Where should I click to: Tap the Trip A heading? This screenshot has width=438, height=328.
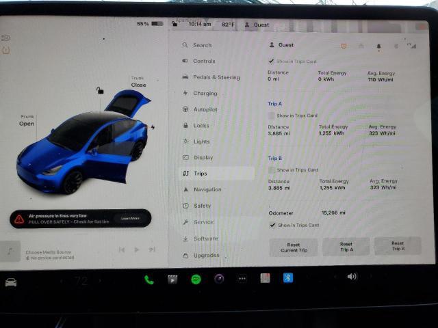tap(275, 104)
